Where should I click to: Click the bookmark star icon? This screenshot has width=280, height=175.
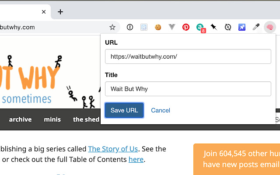(112, 27)
